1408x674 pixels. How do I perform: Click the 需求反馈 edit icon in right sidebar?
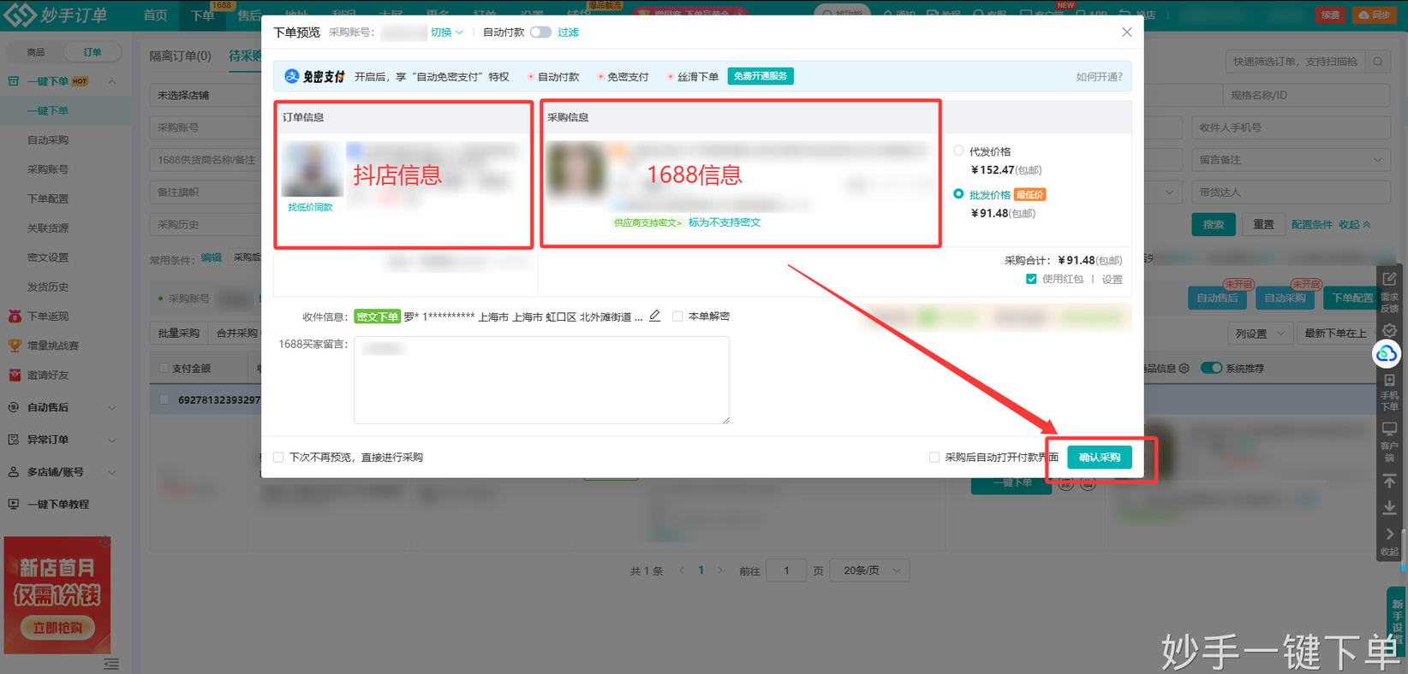click(x=1389, y=280)
